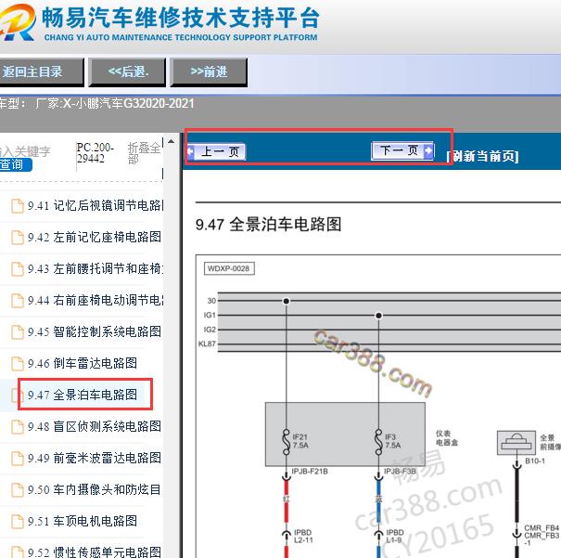This screenshot has height=558, width=561.
Task: Click the document icon beside 9.50
Action: tap(18, 489)
